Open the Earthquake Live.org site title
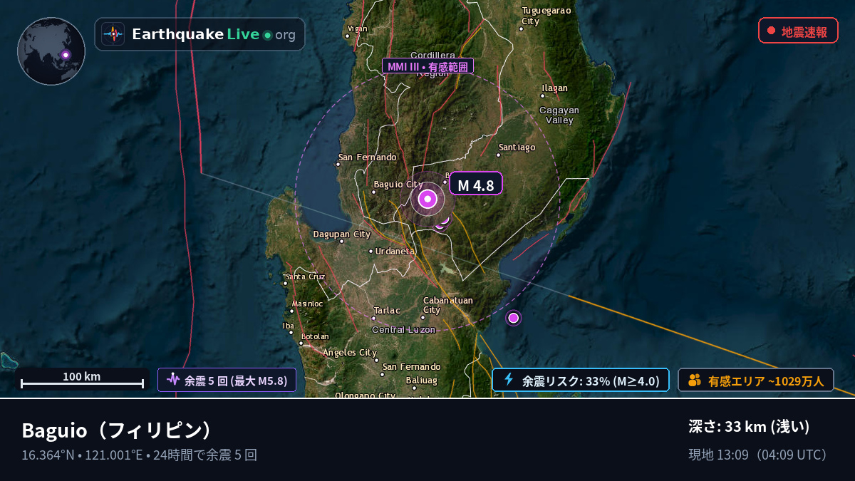Image resolution: width=855 pixels, height=481 pixels. (x=214, y=34)
